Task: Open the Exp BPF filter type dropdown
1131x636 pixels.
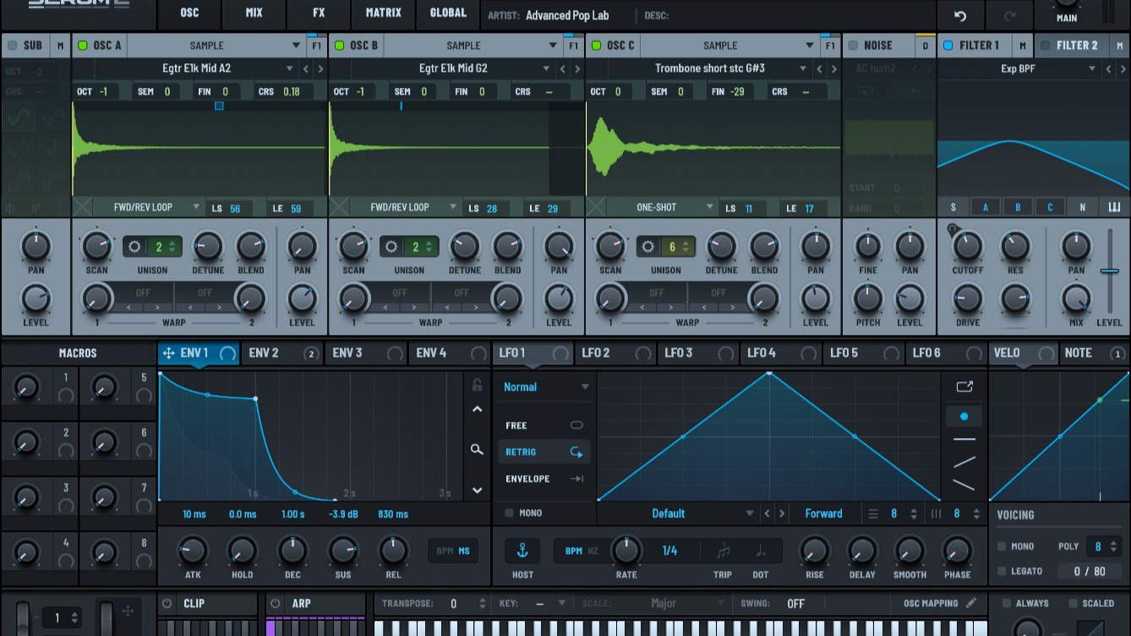Action: point(1019,69)
